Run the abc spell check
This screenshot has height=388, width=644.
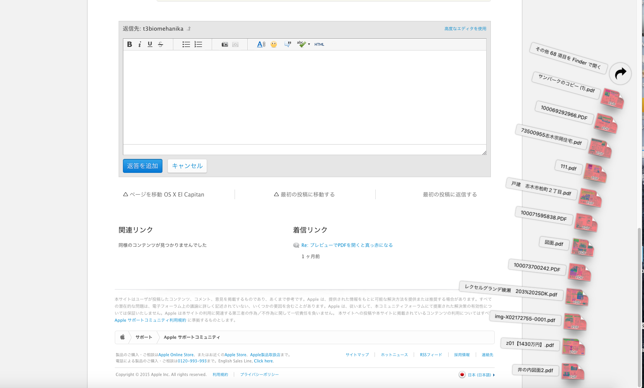coord(302,44)
